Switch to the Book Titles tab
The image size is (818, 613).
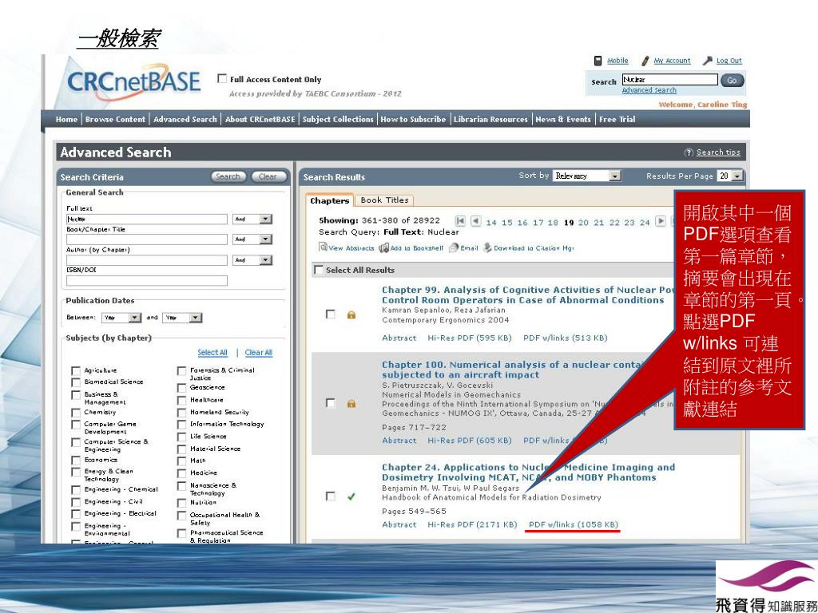(x=384, y=200)
